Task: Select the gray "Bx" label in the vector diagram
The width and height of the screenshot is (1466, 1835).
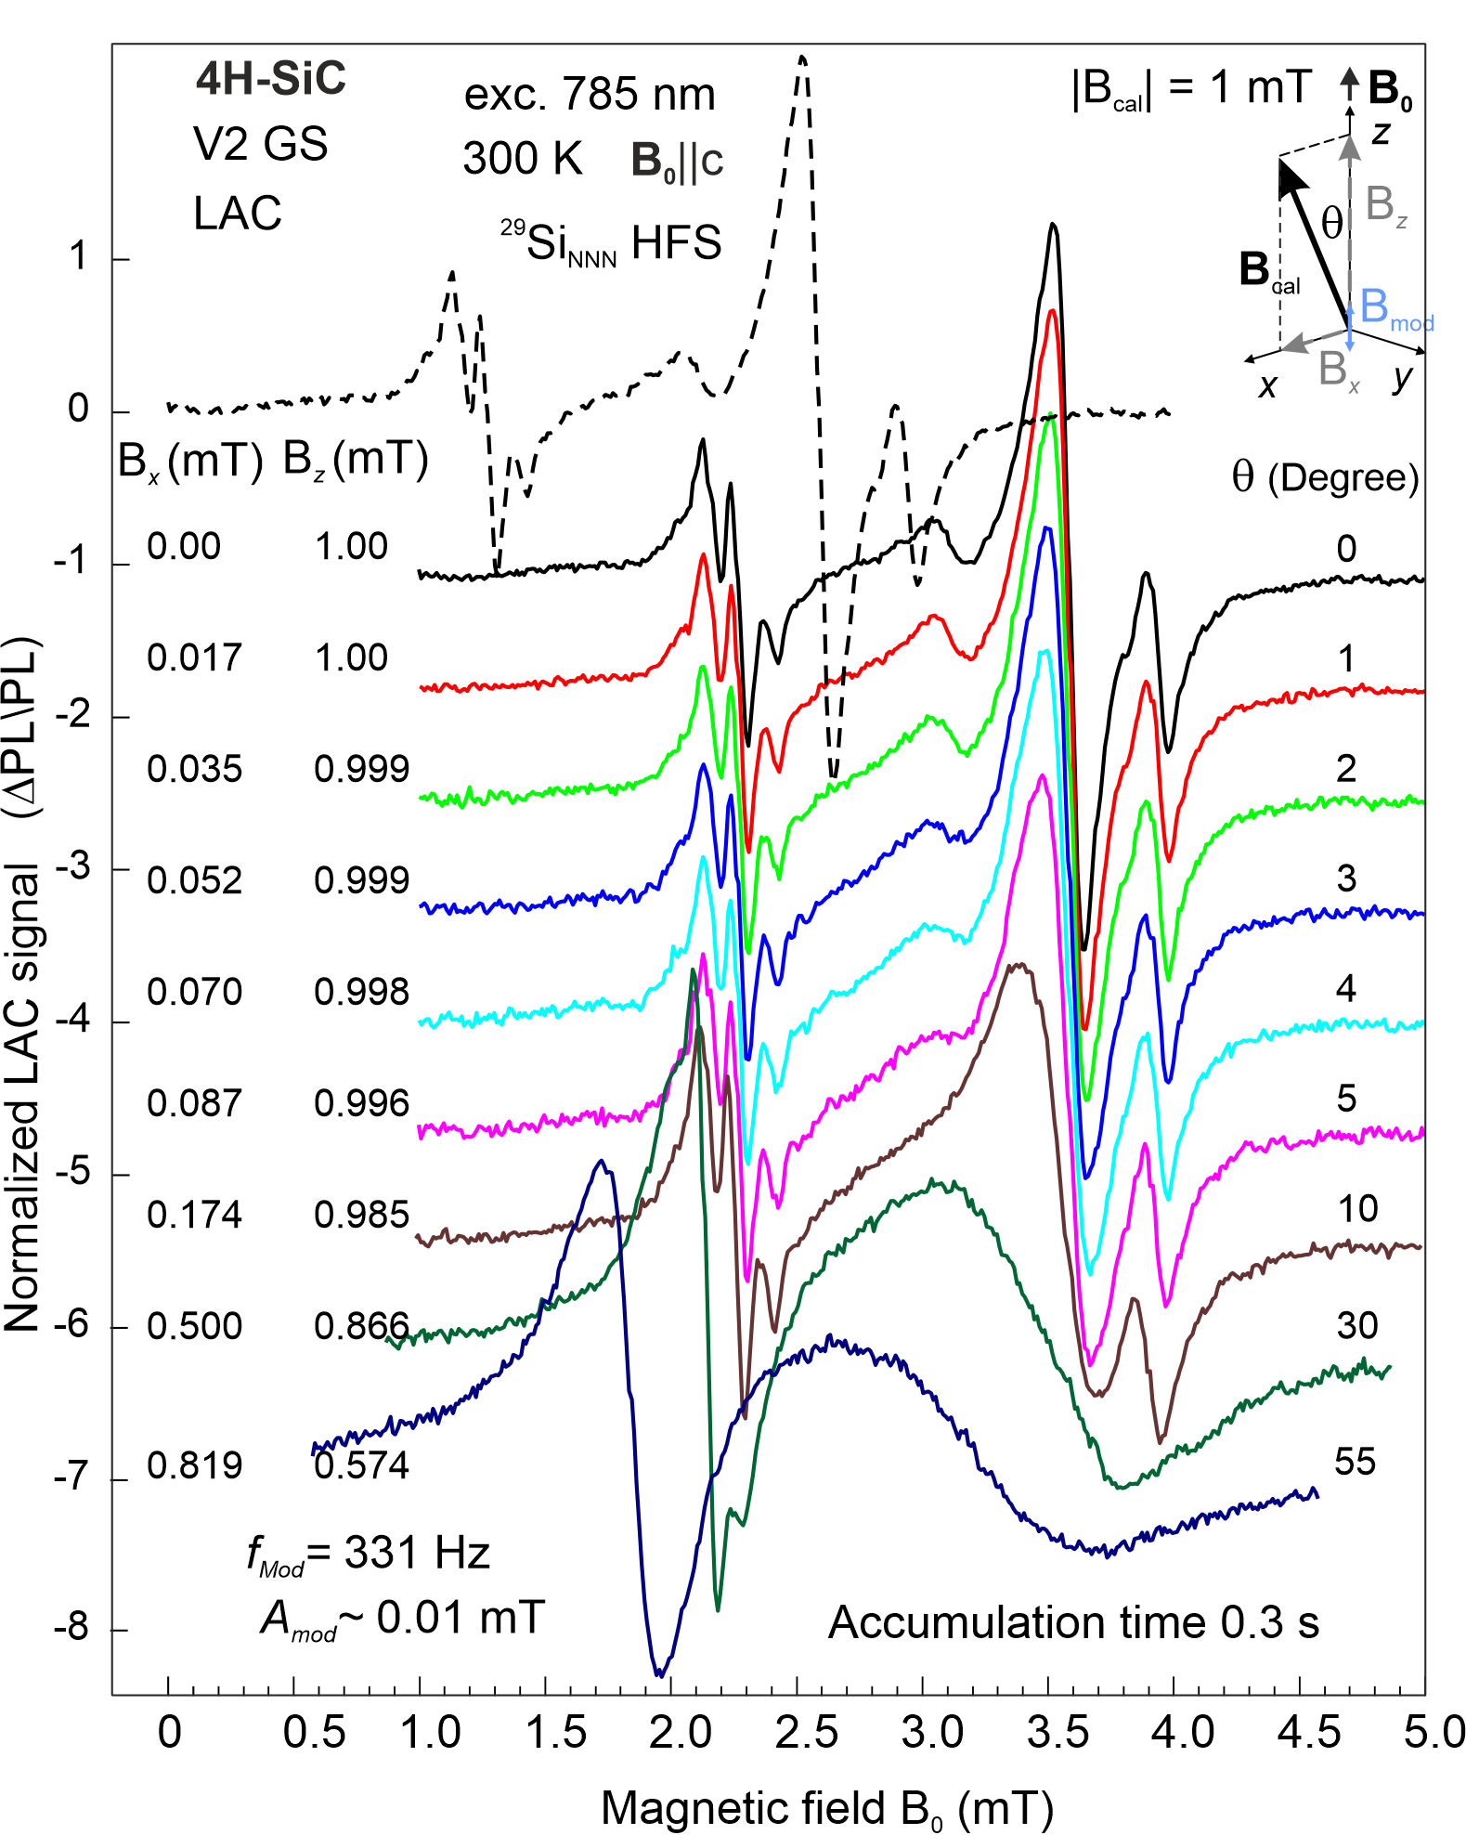Action: pyautogui.click(x=1339, y=371)
